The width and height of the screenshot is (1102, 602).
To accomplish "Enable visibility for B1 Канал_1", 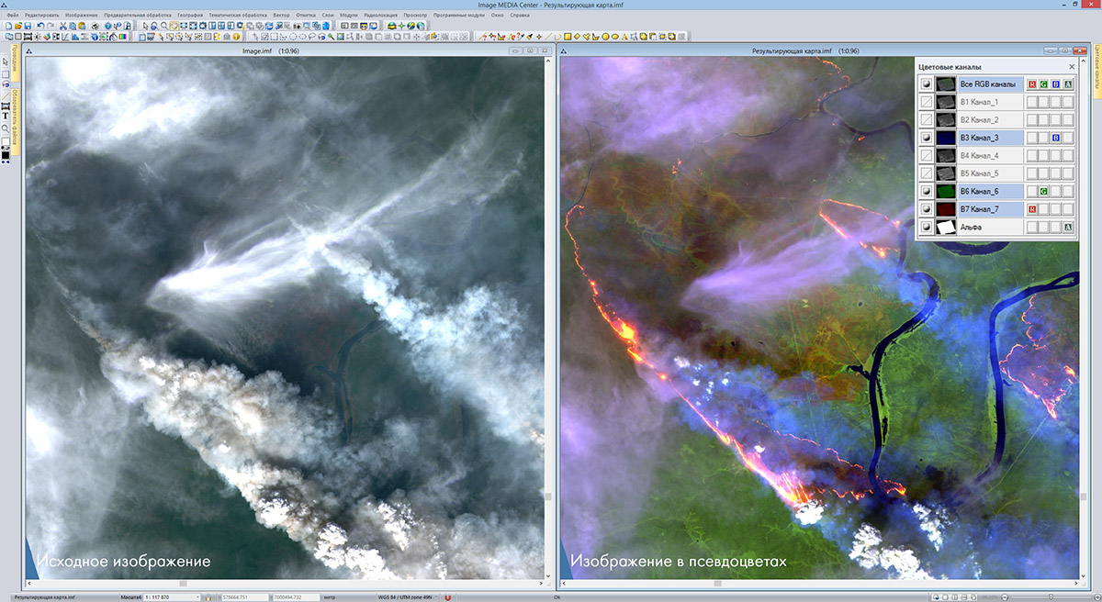I will tap(927, 101).
